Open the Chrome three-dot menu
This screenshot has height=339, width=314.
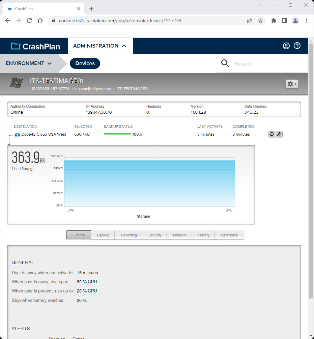click(306, 21)
